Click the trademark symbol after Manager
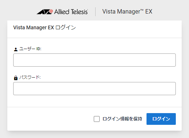Viewport: 189px width, 138px height. [142, 10]
